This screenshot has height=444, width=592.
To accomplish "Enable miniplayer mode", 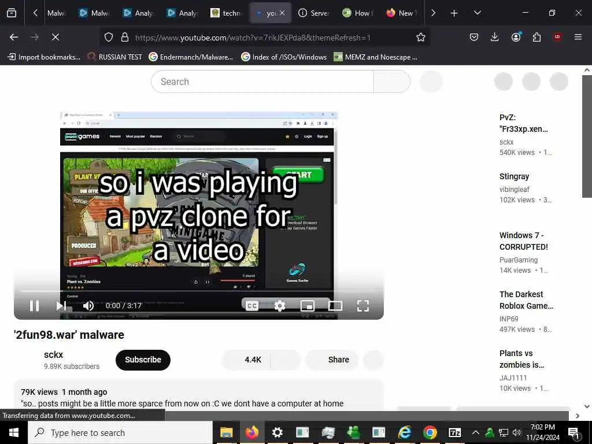I will pyautogui.click(x=308, y=306).
